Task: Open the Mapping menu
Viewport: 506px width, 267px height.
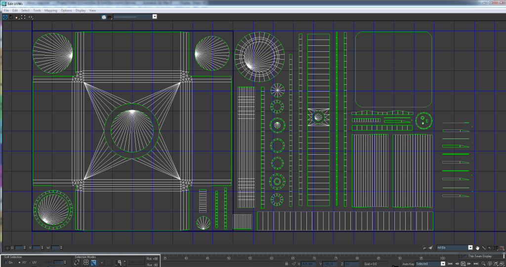Action: 50,10
